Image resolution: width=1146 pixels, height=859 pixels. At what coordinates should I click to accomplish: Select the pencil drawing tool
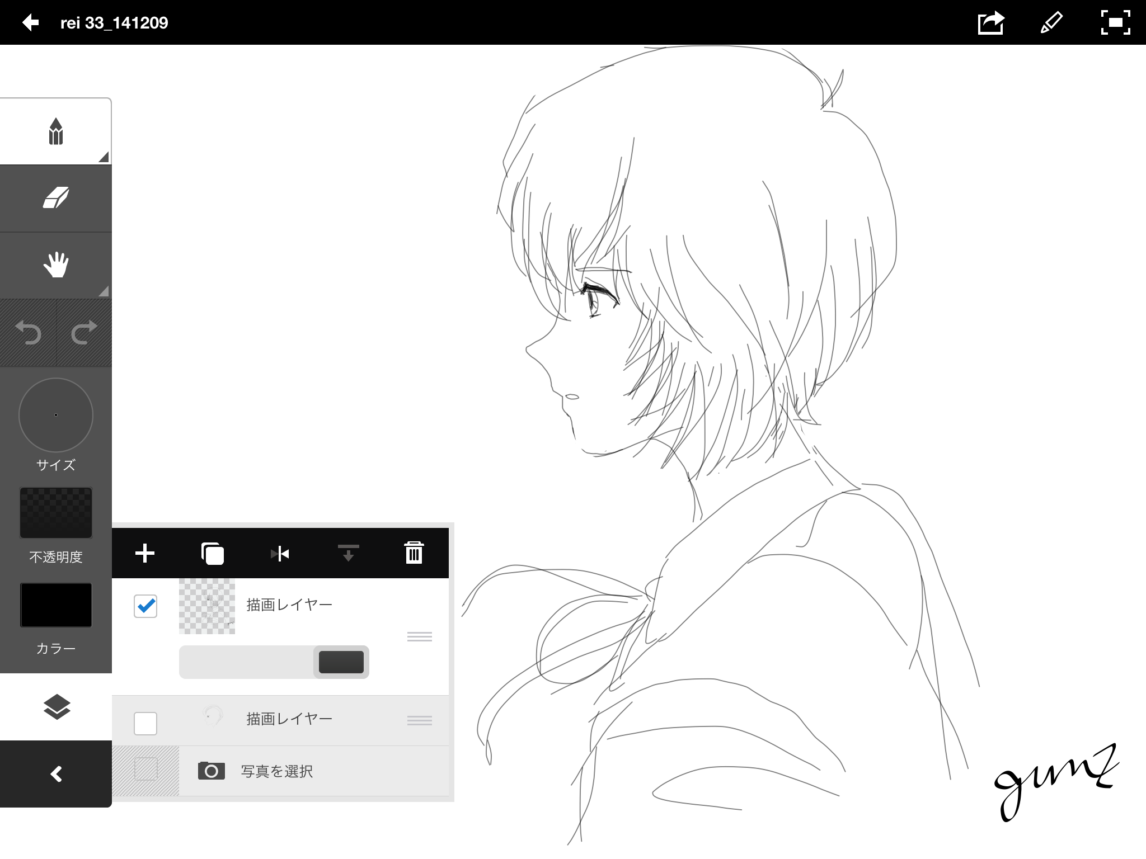(x=55, y=131)
